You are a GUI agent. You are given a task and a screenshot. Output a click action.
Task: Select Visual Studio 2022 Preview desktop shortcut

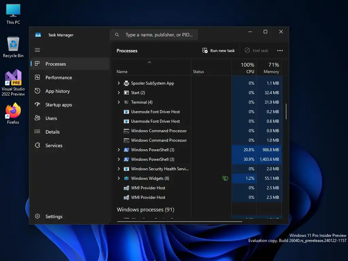click(x=13, y=83)
